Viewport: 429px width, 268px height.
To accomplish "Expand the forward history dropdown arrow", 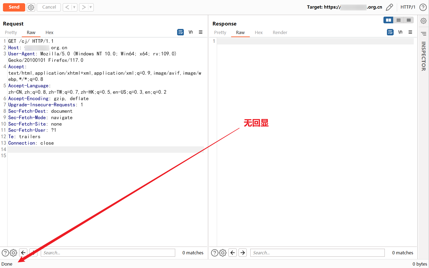I will click(x=91, y=7).
